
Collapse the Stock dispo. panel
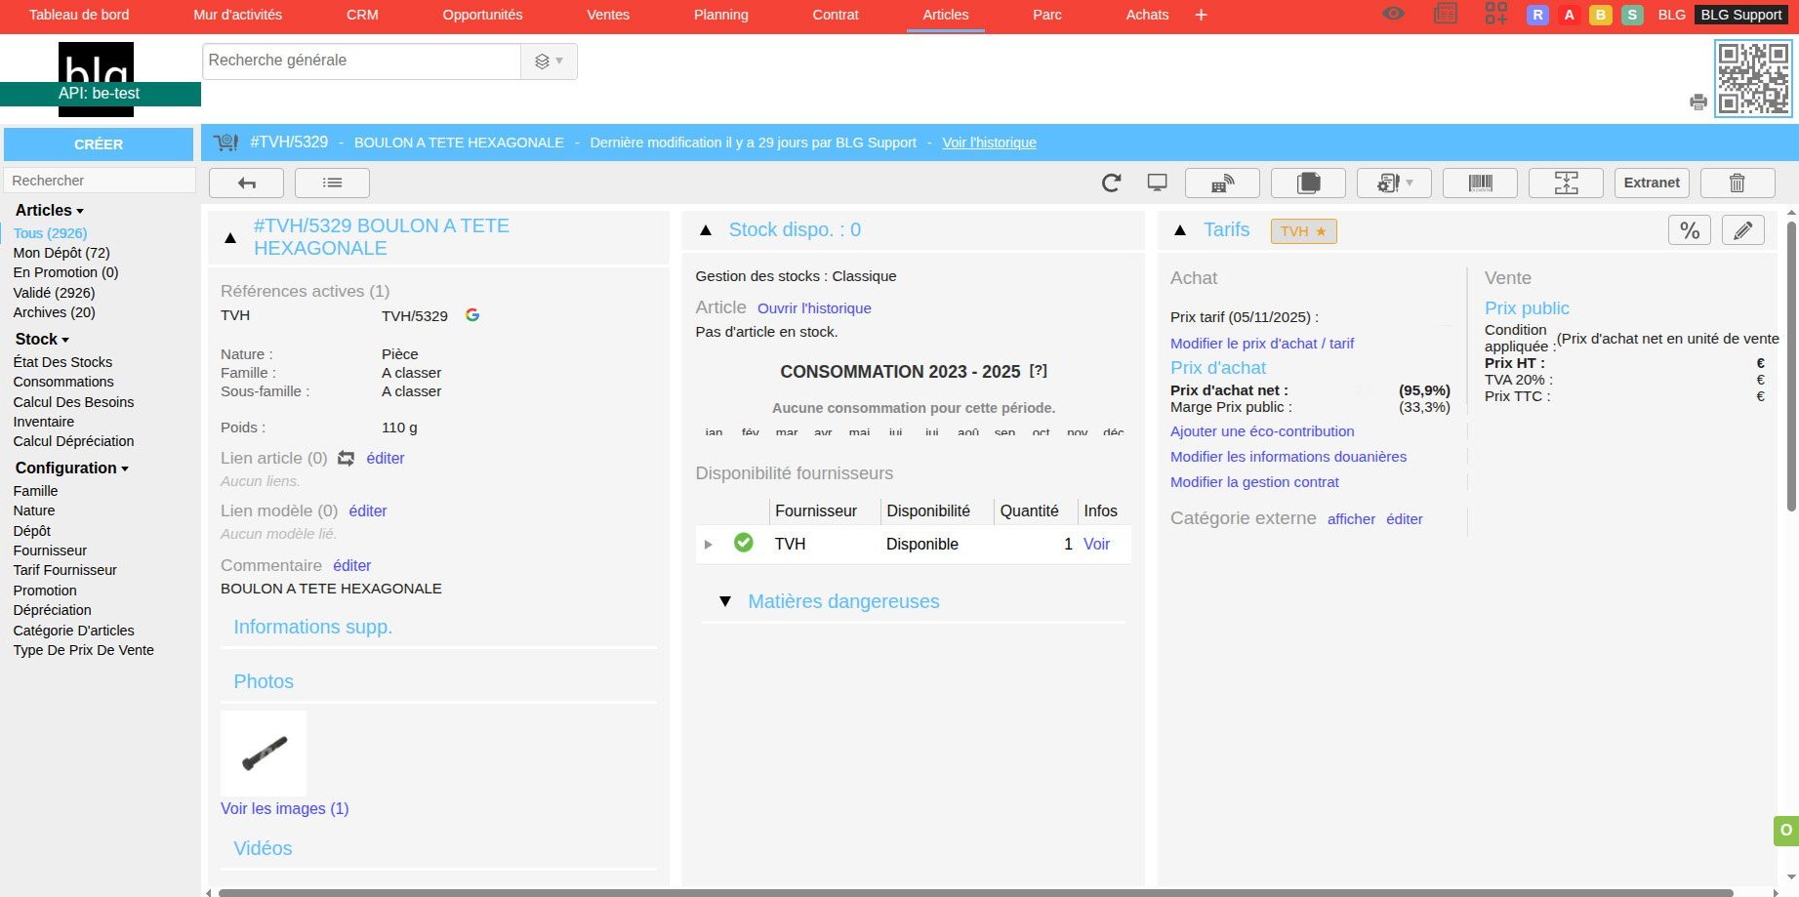(706, 230)
